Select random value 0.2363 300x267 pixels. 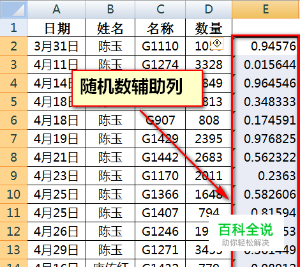coord(265,176)
